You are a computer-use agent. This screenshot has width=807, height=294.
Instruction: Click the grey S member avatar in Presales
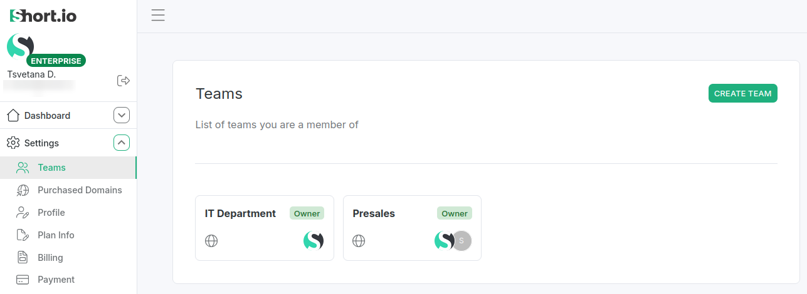tap(463, 241)
